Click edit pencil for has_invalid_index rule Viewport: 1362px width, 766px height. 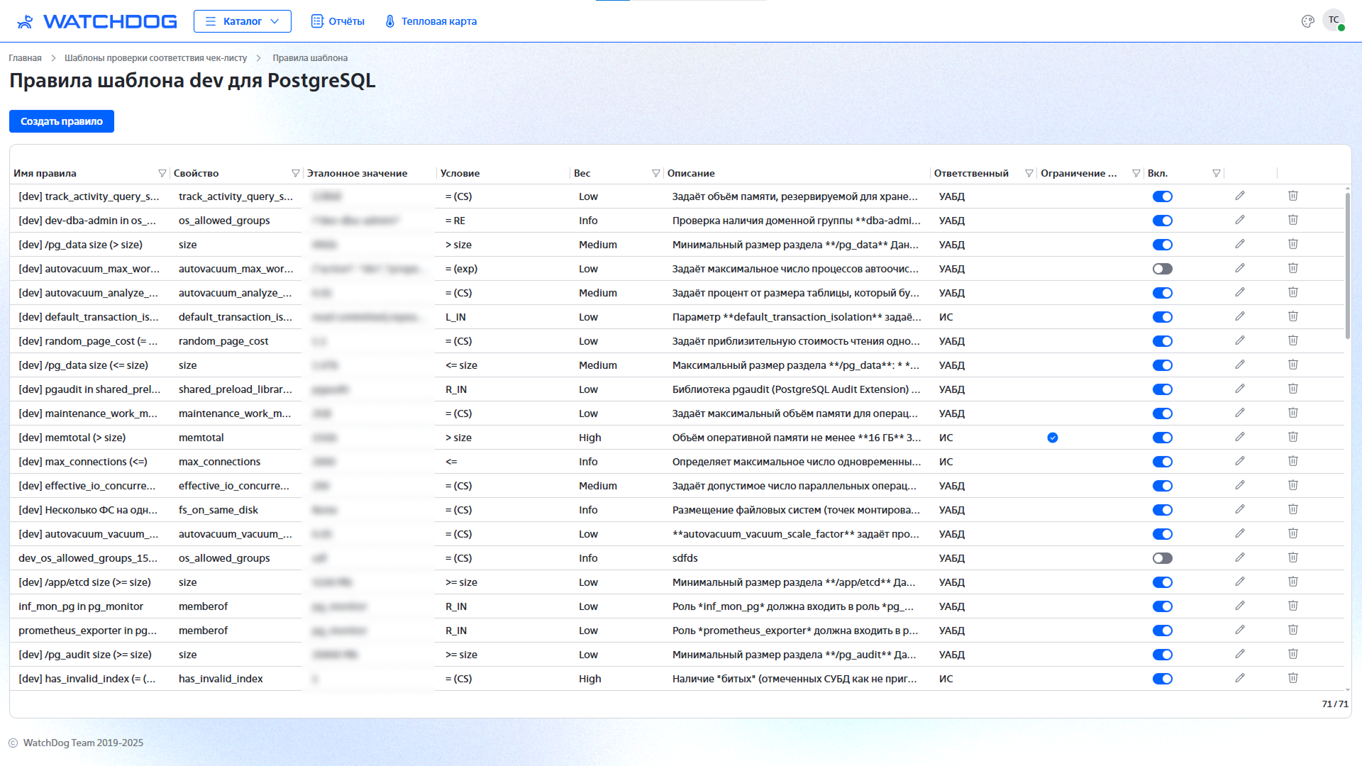(1239, 678)
